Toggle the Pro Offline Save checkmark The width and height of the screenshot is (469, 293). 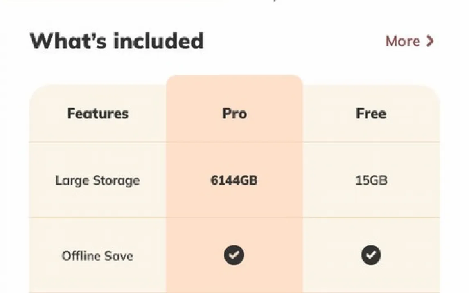point(234,255)
